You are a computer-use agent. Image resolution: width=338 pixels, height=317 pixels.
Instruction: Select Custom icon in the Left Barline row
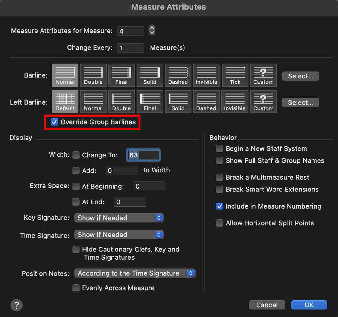coord(263,102)
